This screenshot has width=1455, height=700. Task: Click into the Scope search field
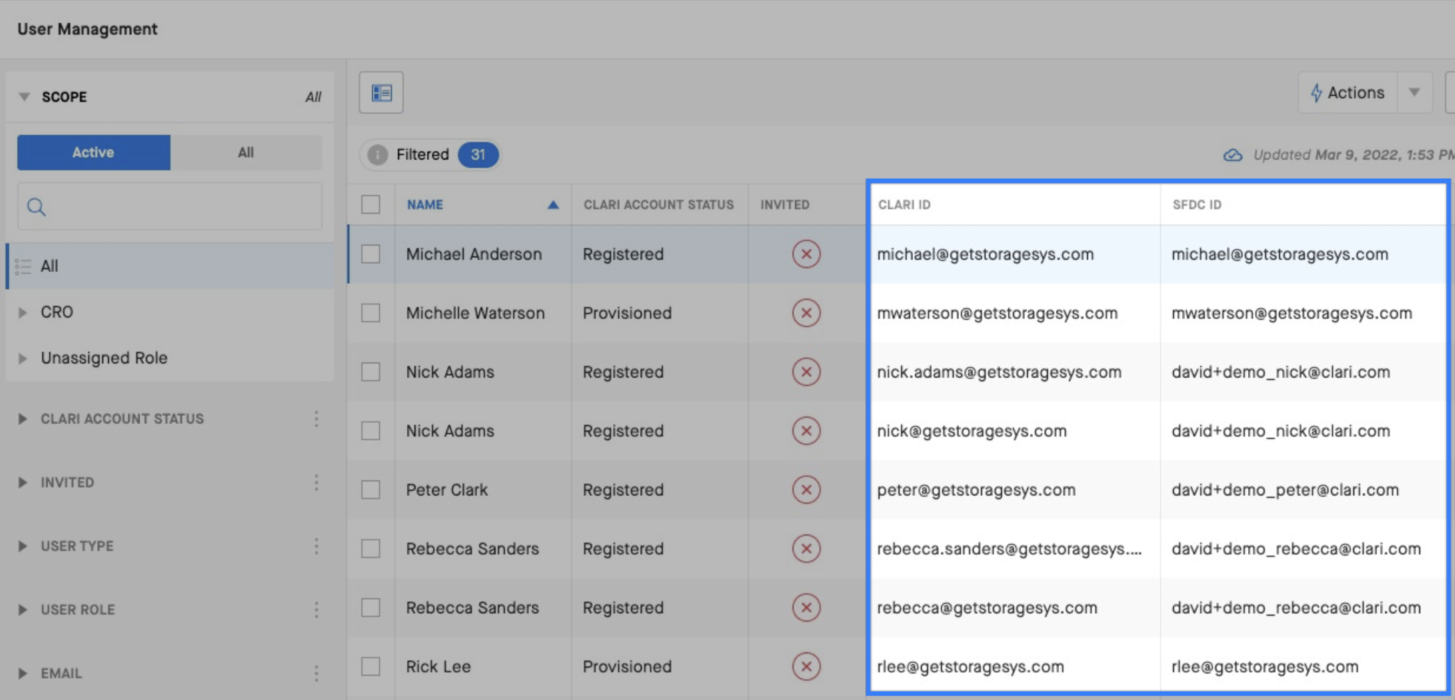click(x=170, y=207)
